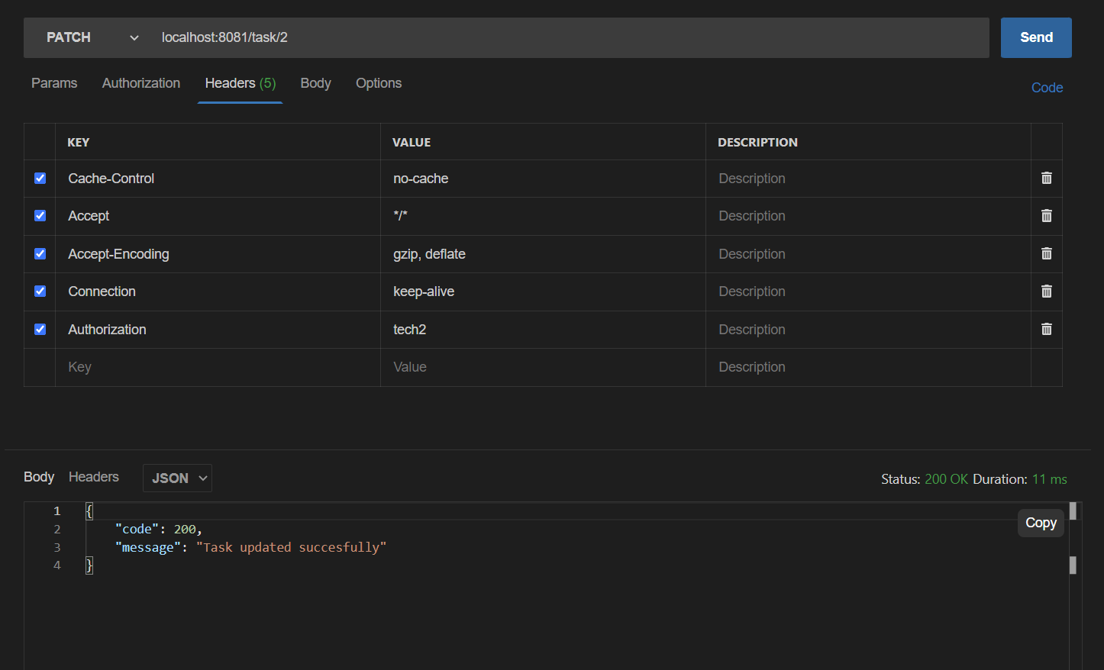Uncheck the Cache-Control header checkbox
The image size is (1104, 670).
tap(40, 178)
